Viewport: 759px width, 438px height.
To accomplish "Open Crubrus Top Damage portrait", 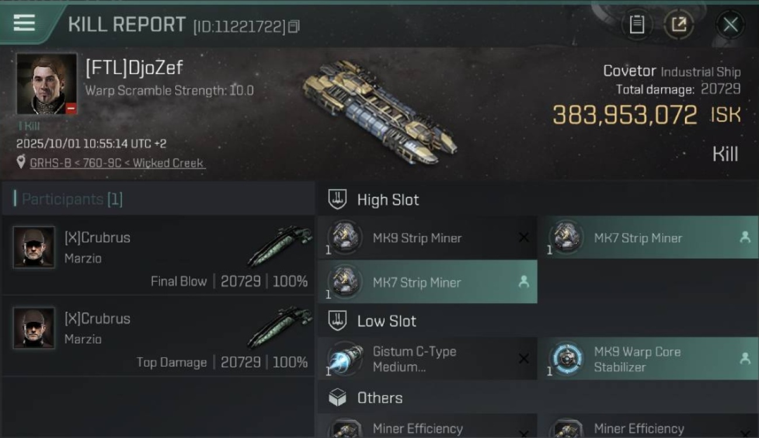I will 34,328.
